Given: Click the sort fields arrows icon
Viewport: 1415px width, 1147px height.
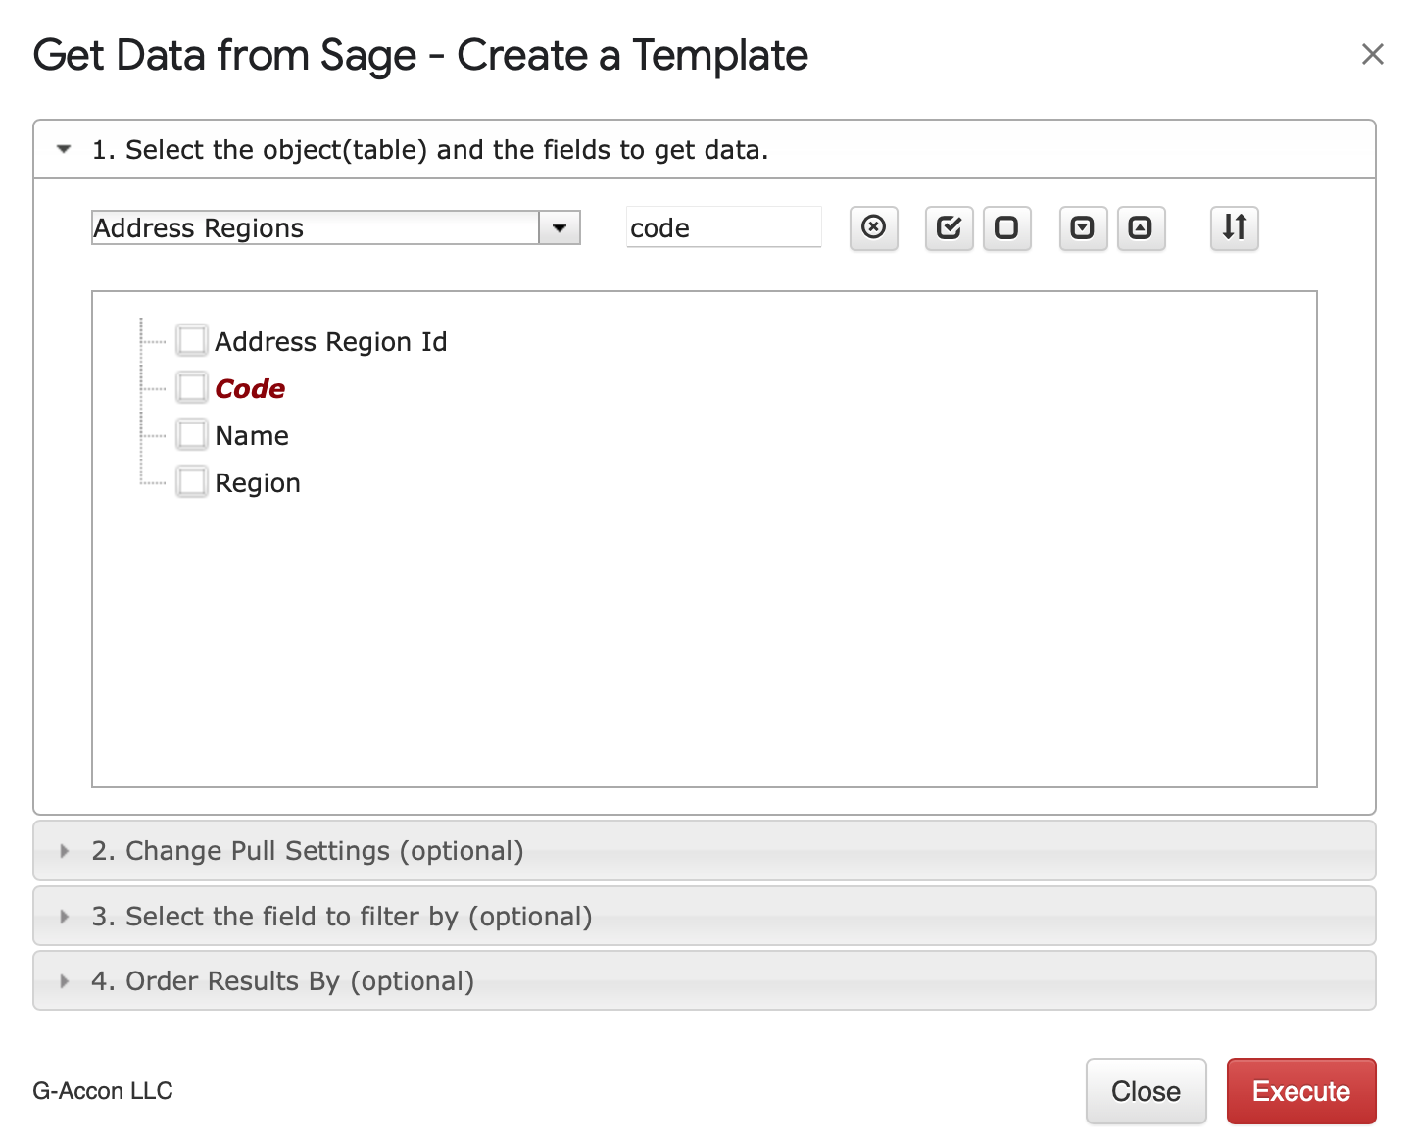Looking at the screenshot, I should point(1234,228).
